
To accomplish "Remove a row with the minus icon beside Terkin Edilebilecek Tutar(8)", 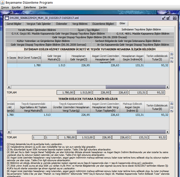I will (x=172, y=107).
